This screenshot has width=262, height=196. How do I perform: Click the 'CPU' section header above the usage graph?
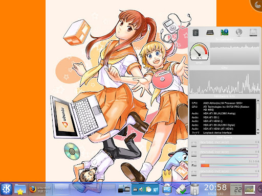click(224, 68)
